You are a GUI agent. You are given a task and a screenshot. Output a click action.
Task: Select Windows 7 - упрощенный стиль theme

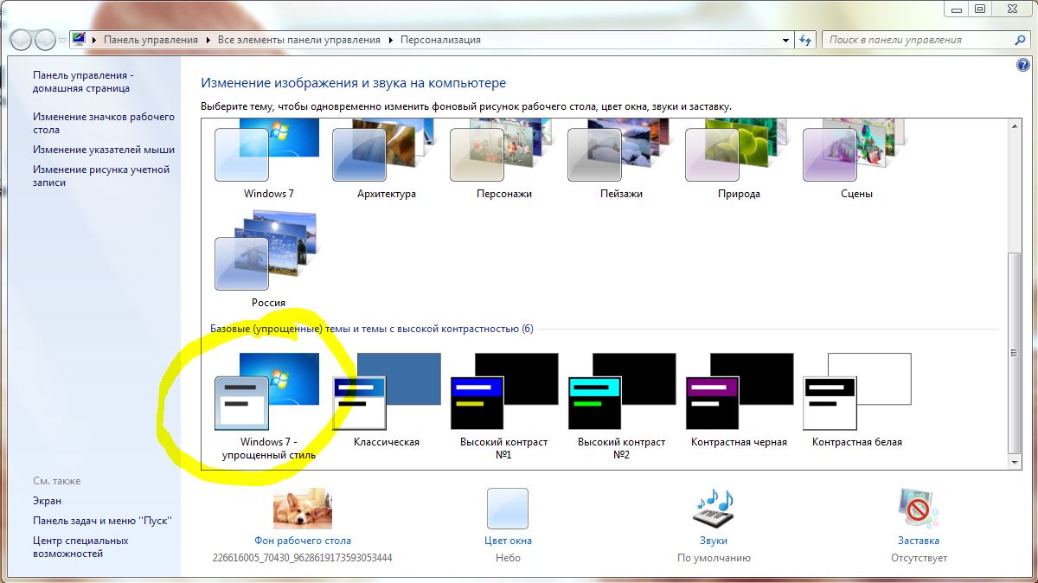click(267, 405)
